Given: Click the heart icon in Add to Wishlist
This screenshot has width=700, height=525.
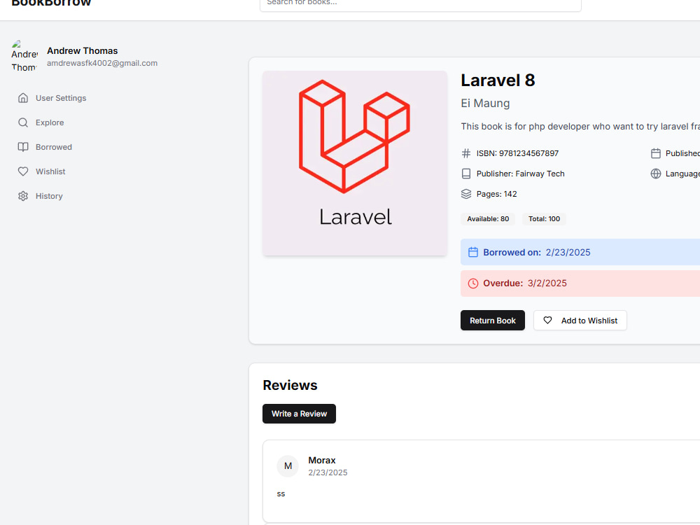Looking at the screenshot, I should (547, 320).
